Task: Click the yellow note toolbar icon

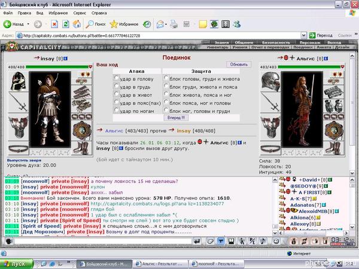Action: coord(203,24)
